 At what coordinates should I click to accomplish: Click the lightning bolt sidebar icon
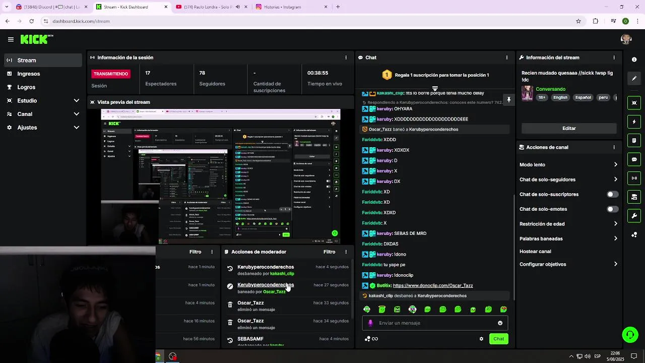click(634, 122)
